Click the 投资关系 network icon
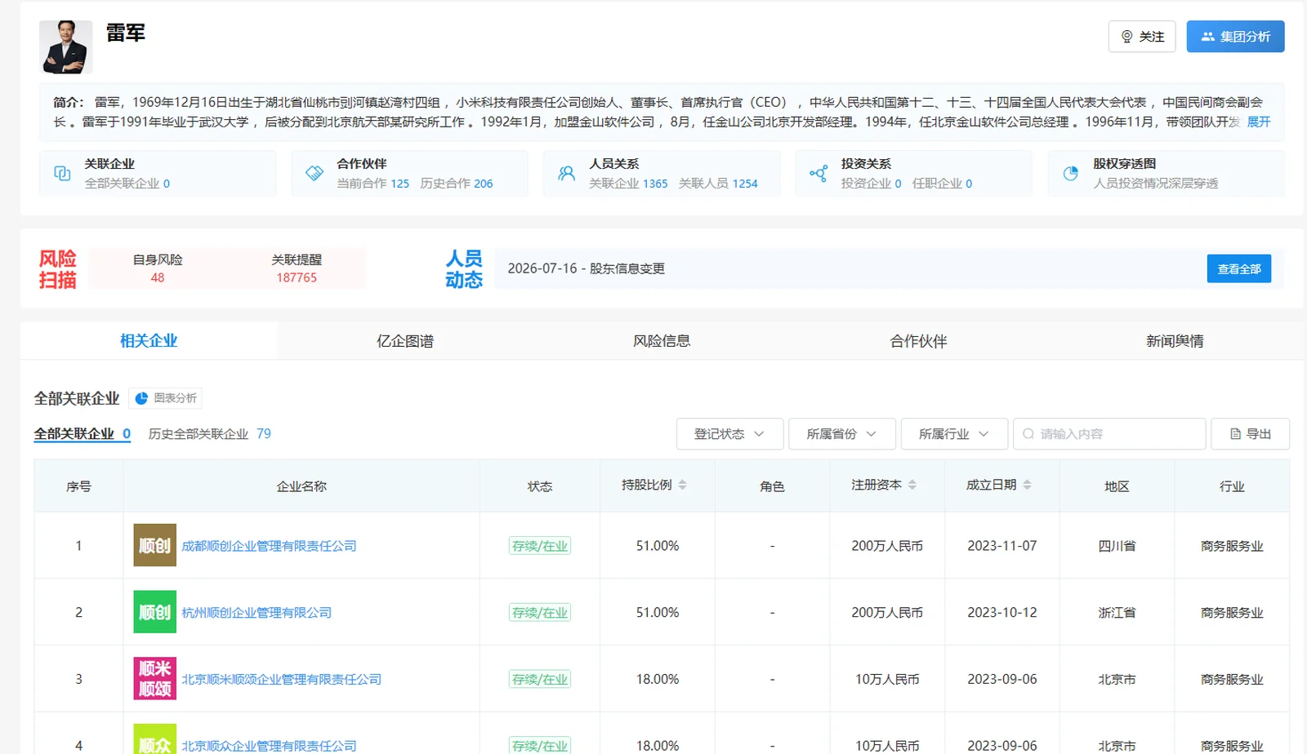 pos(819,173)
